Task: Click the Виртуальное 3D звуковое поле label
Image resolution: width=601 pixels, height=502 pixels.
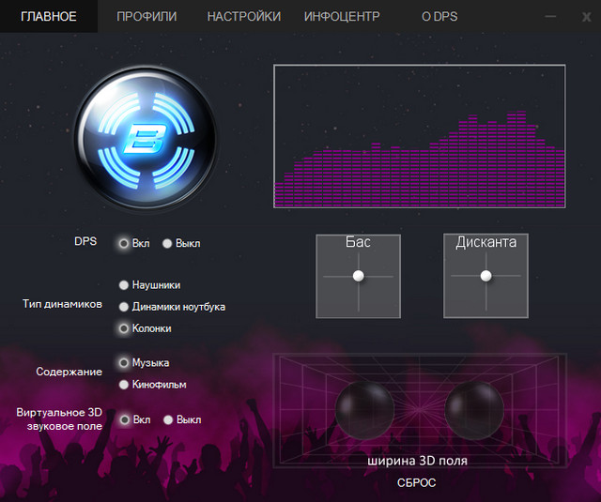Action: click(x=59, y=419)
